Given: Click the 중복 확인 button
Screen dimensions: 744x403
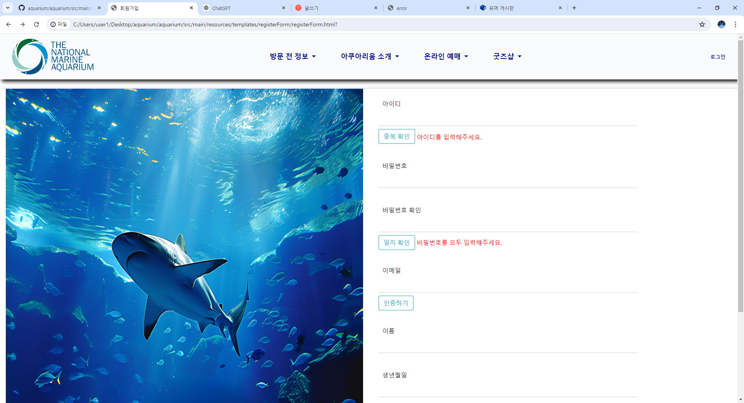Looking at the screenshot, I should [396, 136].
